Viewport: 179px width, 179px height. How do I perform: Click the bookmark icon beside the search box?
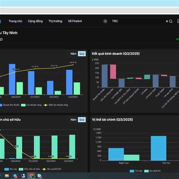178,21
